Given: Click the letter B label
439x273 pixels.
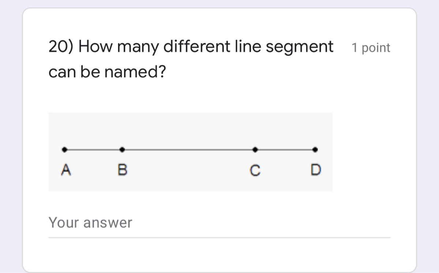Looking at the screenshot, I should click(x=123, y=170).
